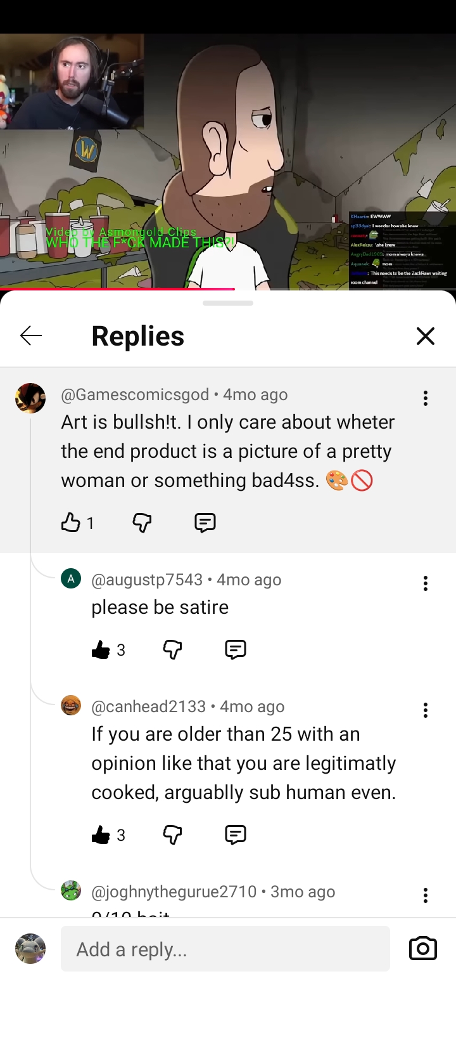Close the Replies panel
This screenshot has width=456, height=1040.
(x=426, y=335)
